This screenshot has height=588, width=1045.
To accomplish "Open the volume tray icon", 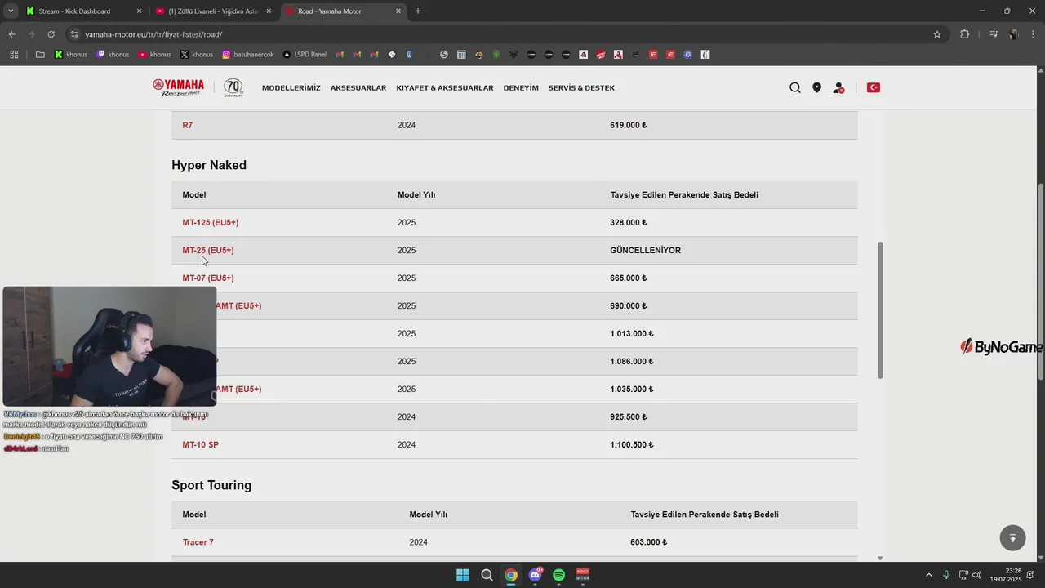I will point(977,575).
